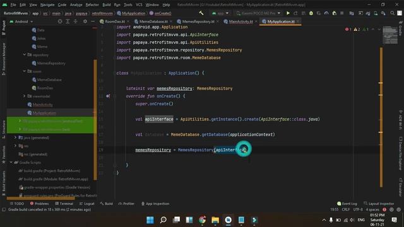404x227 pixels.
Task: Open the Android project view dropdown
Action: pos(21,21)
